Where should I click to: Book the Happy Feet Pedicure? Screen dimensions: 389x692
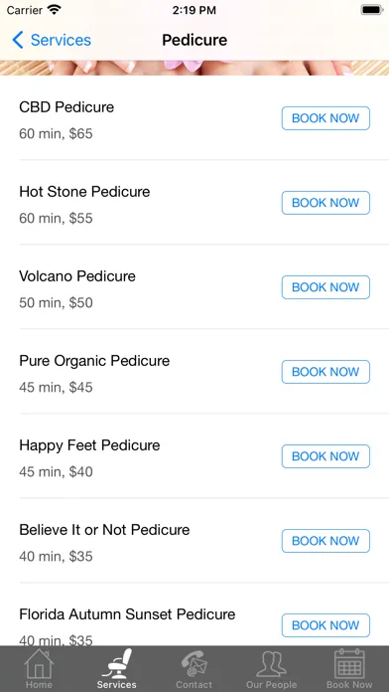pyautogui.click(x=325, y=456)
